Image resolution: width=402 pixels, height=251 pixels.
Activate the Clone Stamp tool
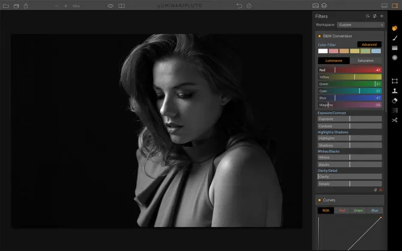tap(395, 91)
